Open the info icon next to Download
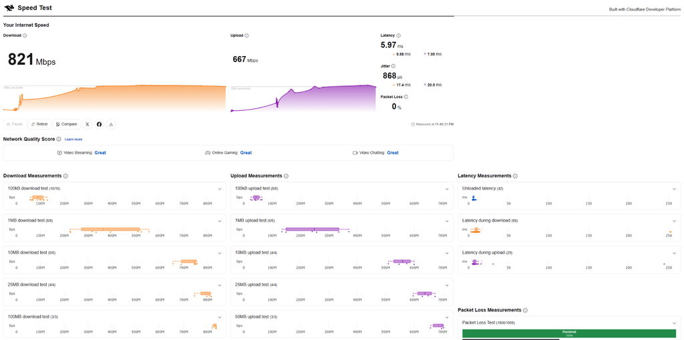Screen dimensions: 684x340 [25, 36]
